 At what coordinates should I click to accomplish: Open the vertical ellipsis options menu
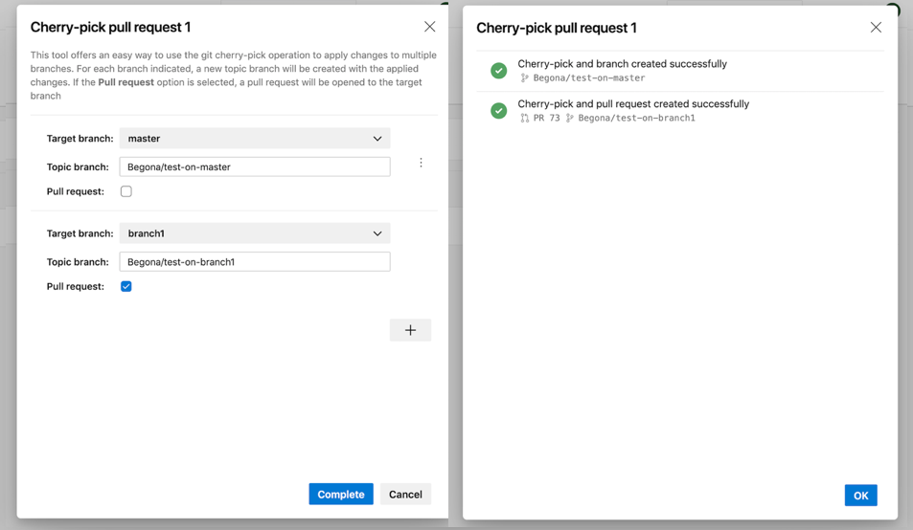pyautogui.click(x=421, y=163)
